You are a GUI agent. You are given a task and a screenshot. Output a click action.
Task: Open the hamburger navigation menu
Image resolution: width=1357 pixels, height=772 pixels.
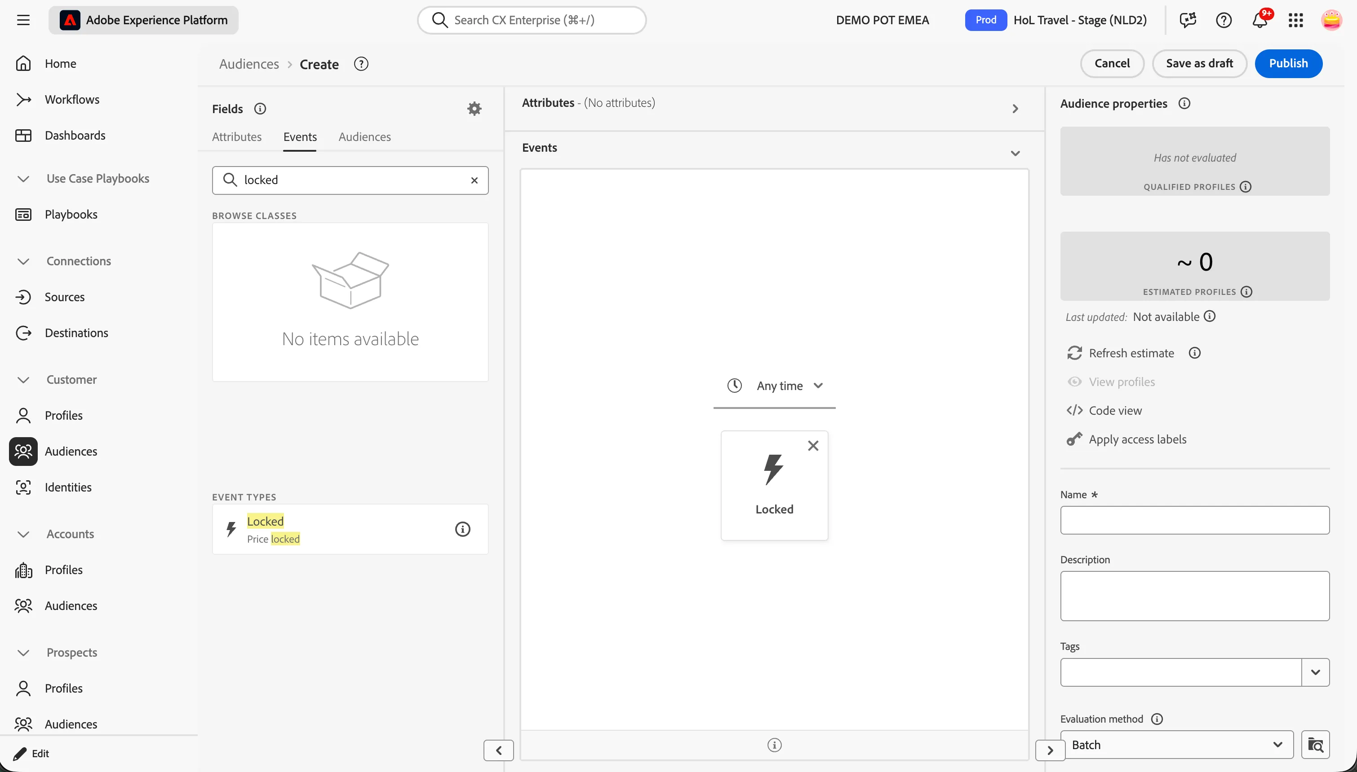coord(23,20)
